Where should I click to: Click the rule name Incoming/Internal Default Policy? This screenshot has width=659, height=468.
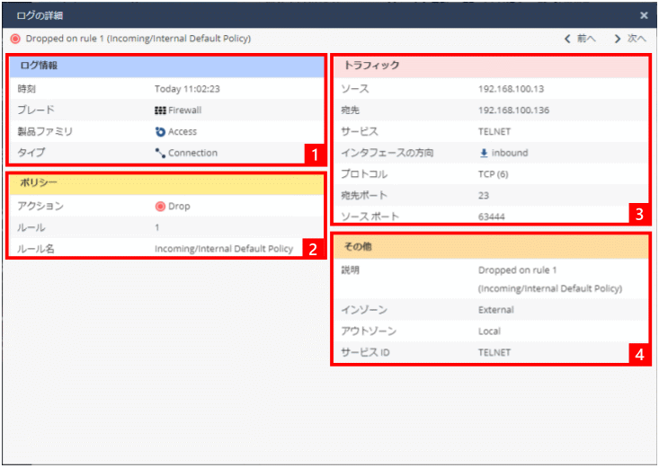224,249
